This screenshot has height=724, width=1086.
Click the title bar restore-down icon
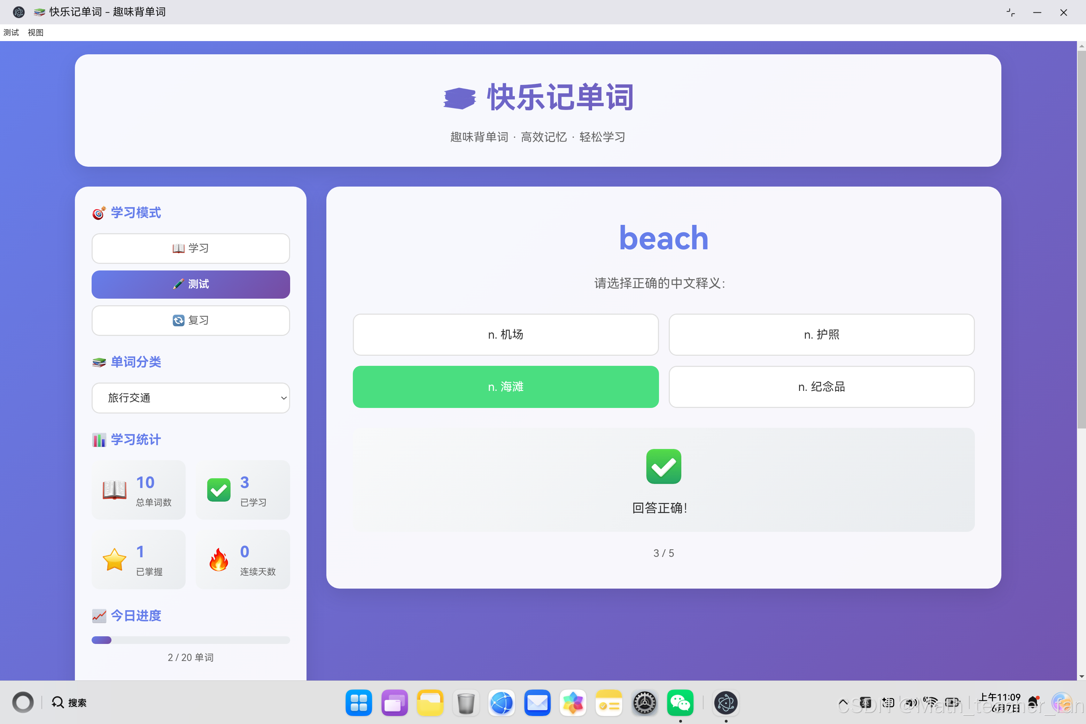[1011, 13]
